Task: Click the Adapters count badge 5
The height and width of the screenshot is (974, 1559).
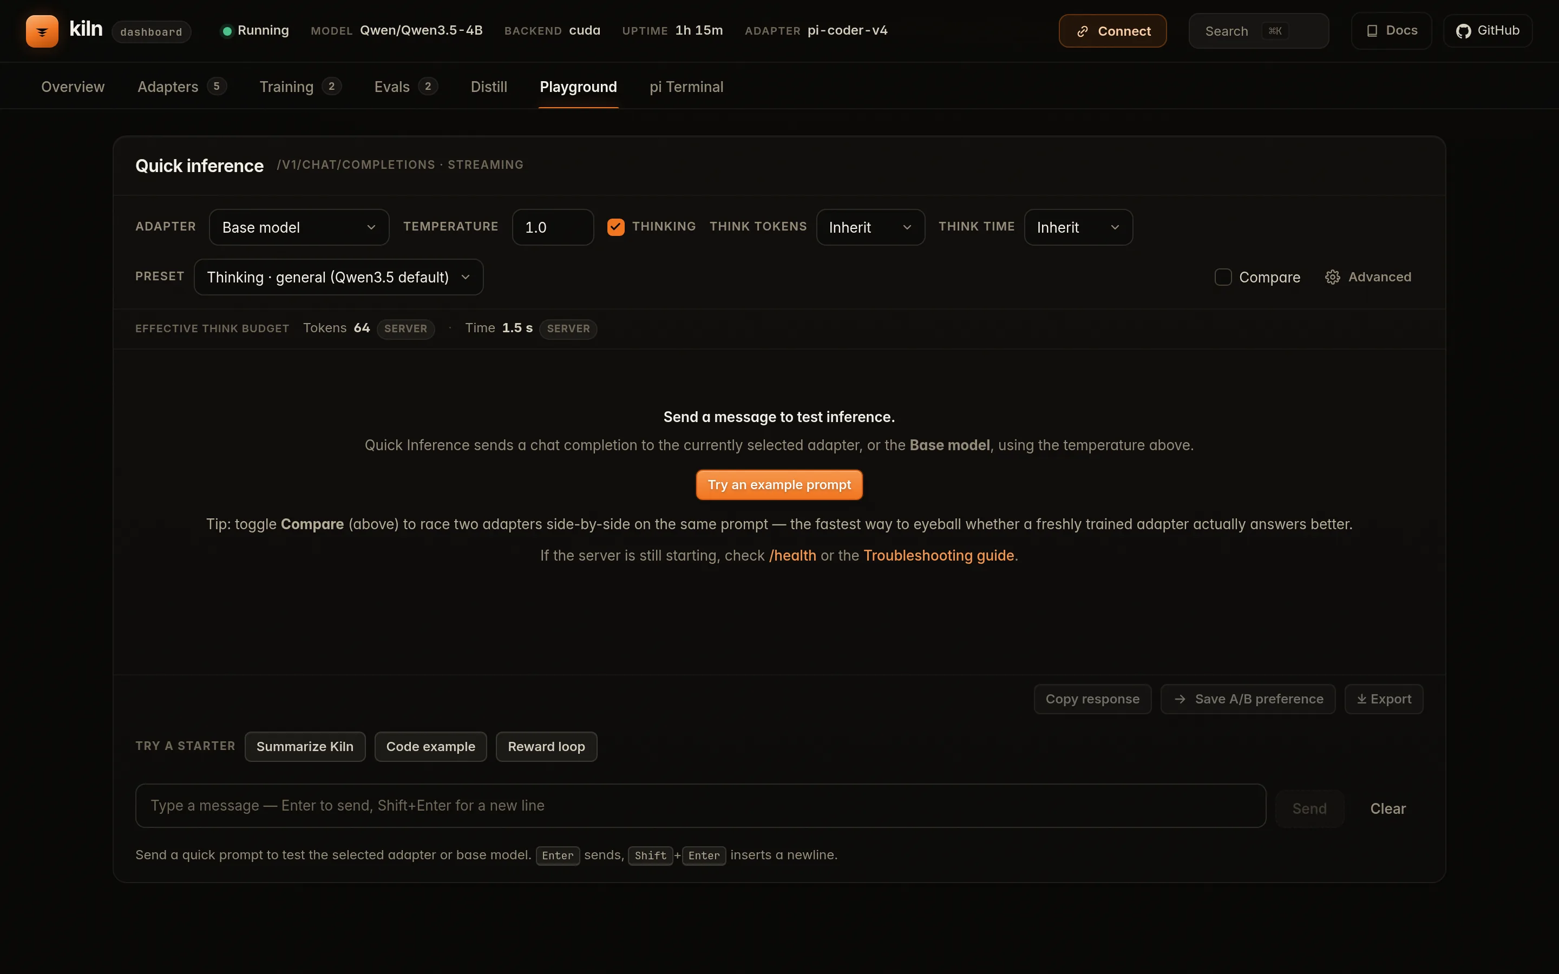Action: (x=217, y=87)
